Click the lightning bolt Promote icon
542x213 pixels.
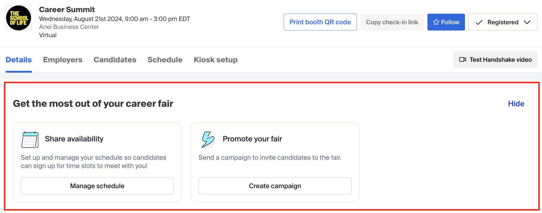tap(208, 140)
